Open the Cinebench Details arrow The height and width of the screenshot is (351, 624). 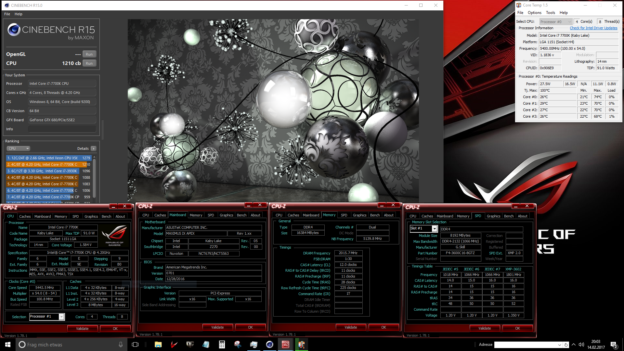pyautogui.click(x=94, y=149)
